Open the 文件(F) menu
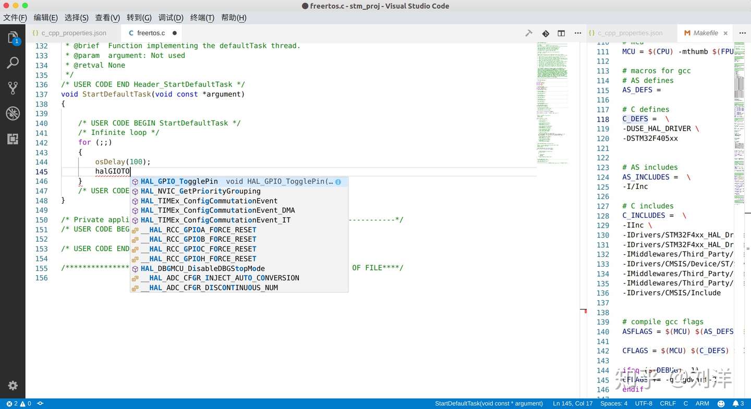 click(15, 18)
